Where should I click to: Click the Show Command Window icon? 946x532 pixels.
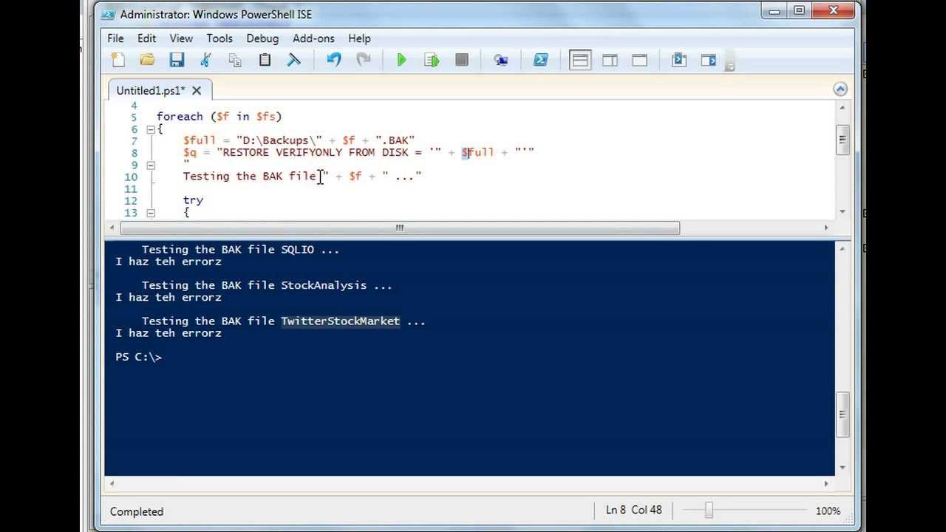[679, 60]
